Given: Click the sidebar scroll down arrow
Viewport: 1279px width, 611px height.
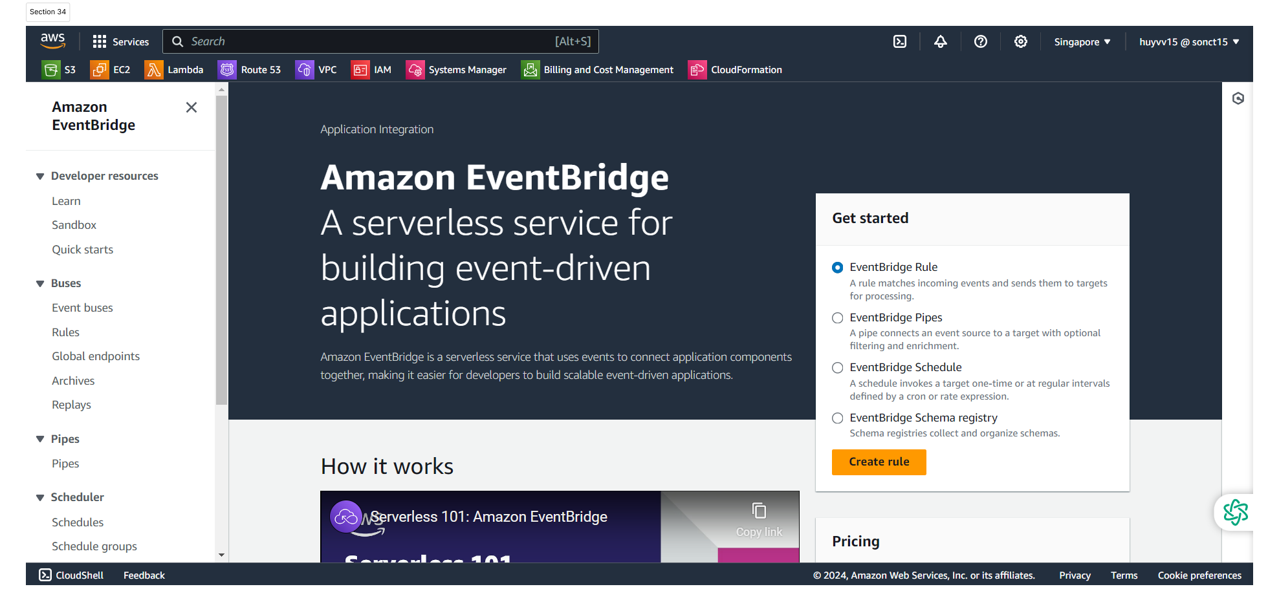Looking at the screenshot, I should click(221, 555).
